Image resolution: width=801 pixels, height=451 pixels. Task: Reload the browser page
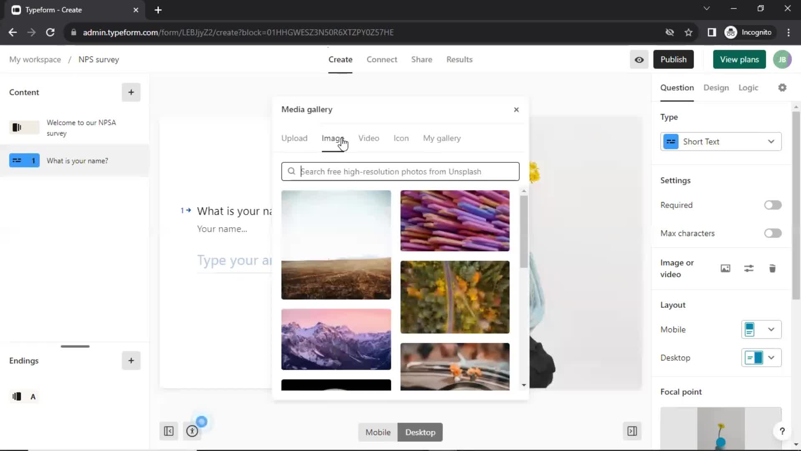50,32
